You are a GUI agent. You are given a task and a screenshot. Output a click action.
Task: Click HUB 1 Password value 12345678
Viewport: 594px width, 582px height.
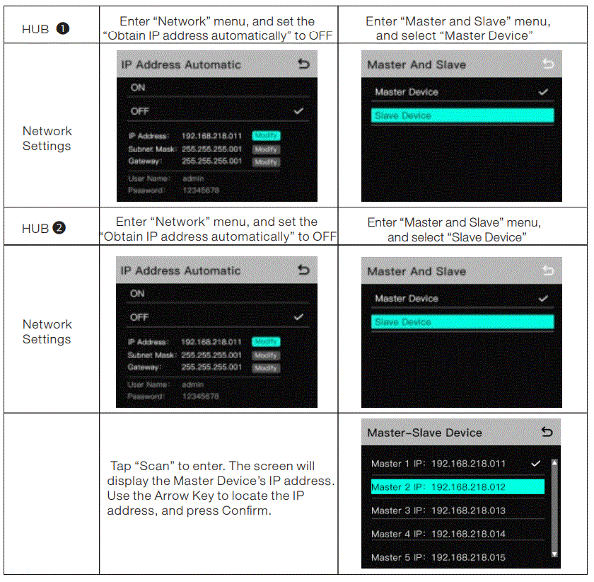point(201,190)
